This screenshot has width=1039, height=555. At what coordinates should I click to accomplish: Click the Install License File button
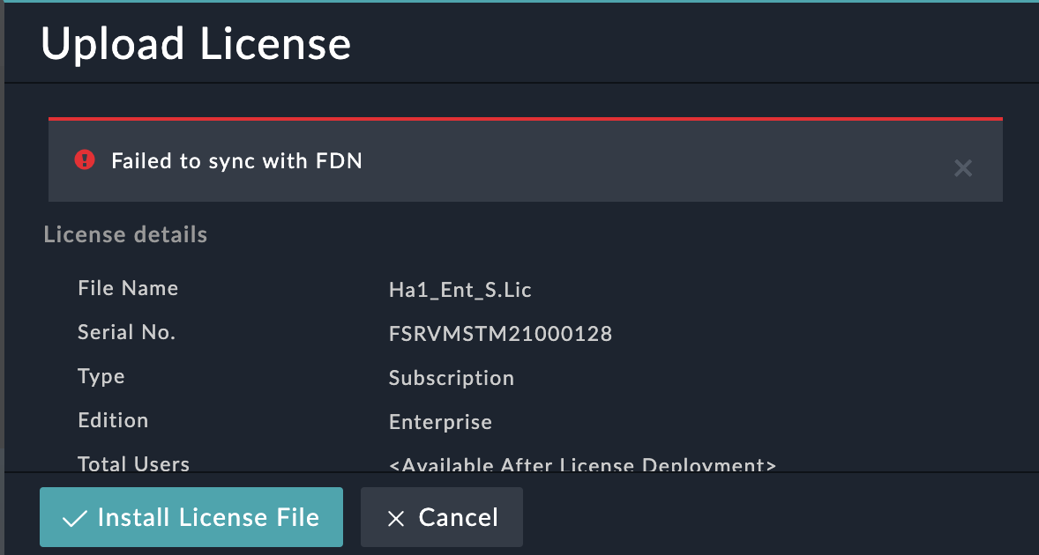click(191, 517)
